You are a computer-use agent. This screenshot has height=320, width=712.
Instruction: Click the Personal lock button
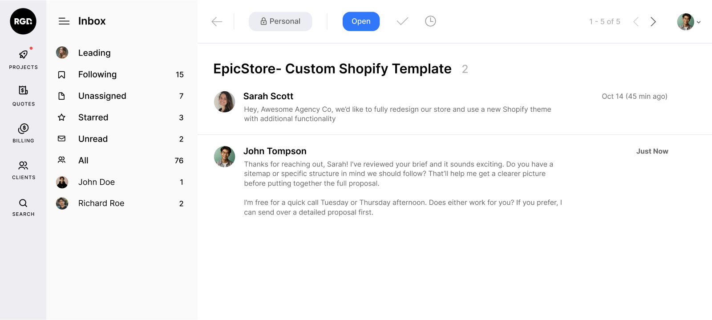pyautogui.click(x=280, y=21)
